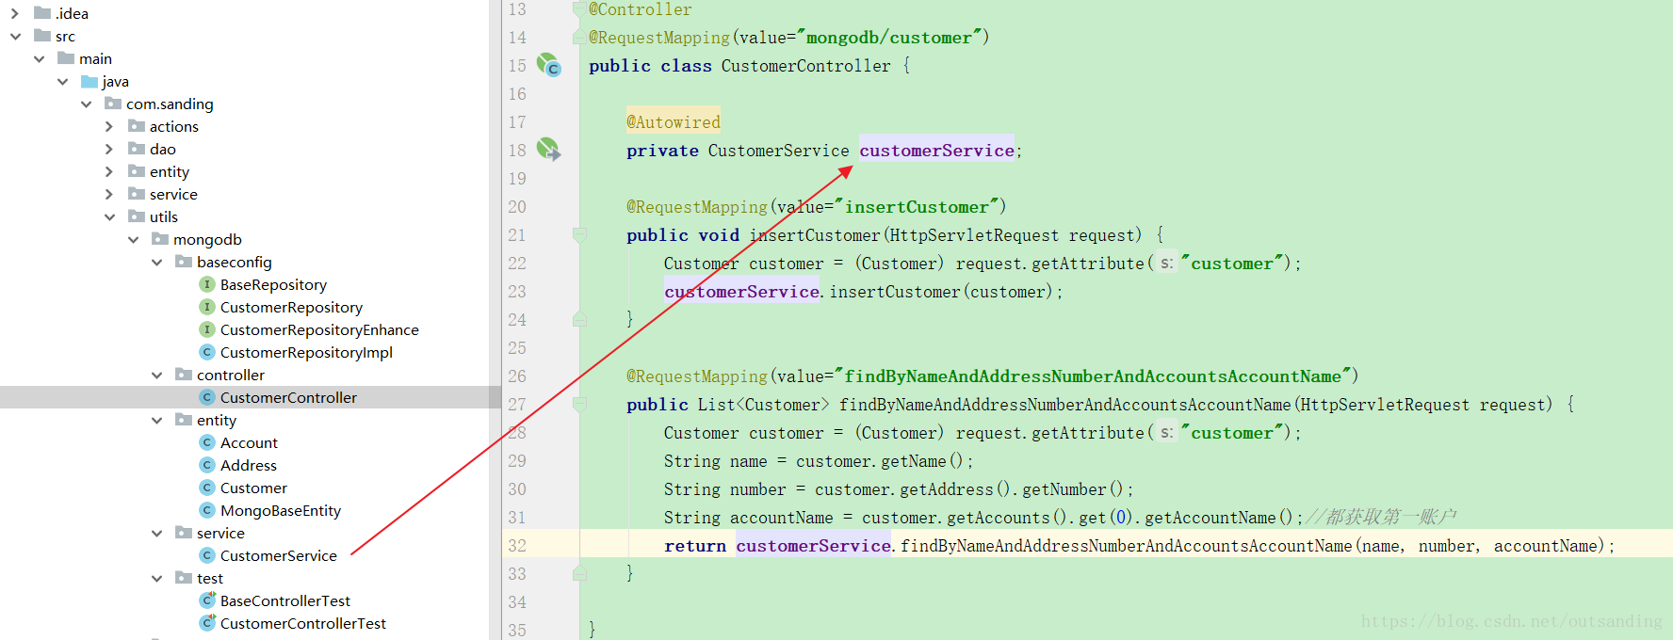
Task: Open CustomerControllerTest in the project tree
Action: [302, 623]
